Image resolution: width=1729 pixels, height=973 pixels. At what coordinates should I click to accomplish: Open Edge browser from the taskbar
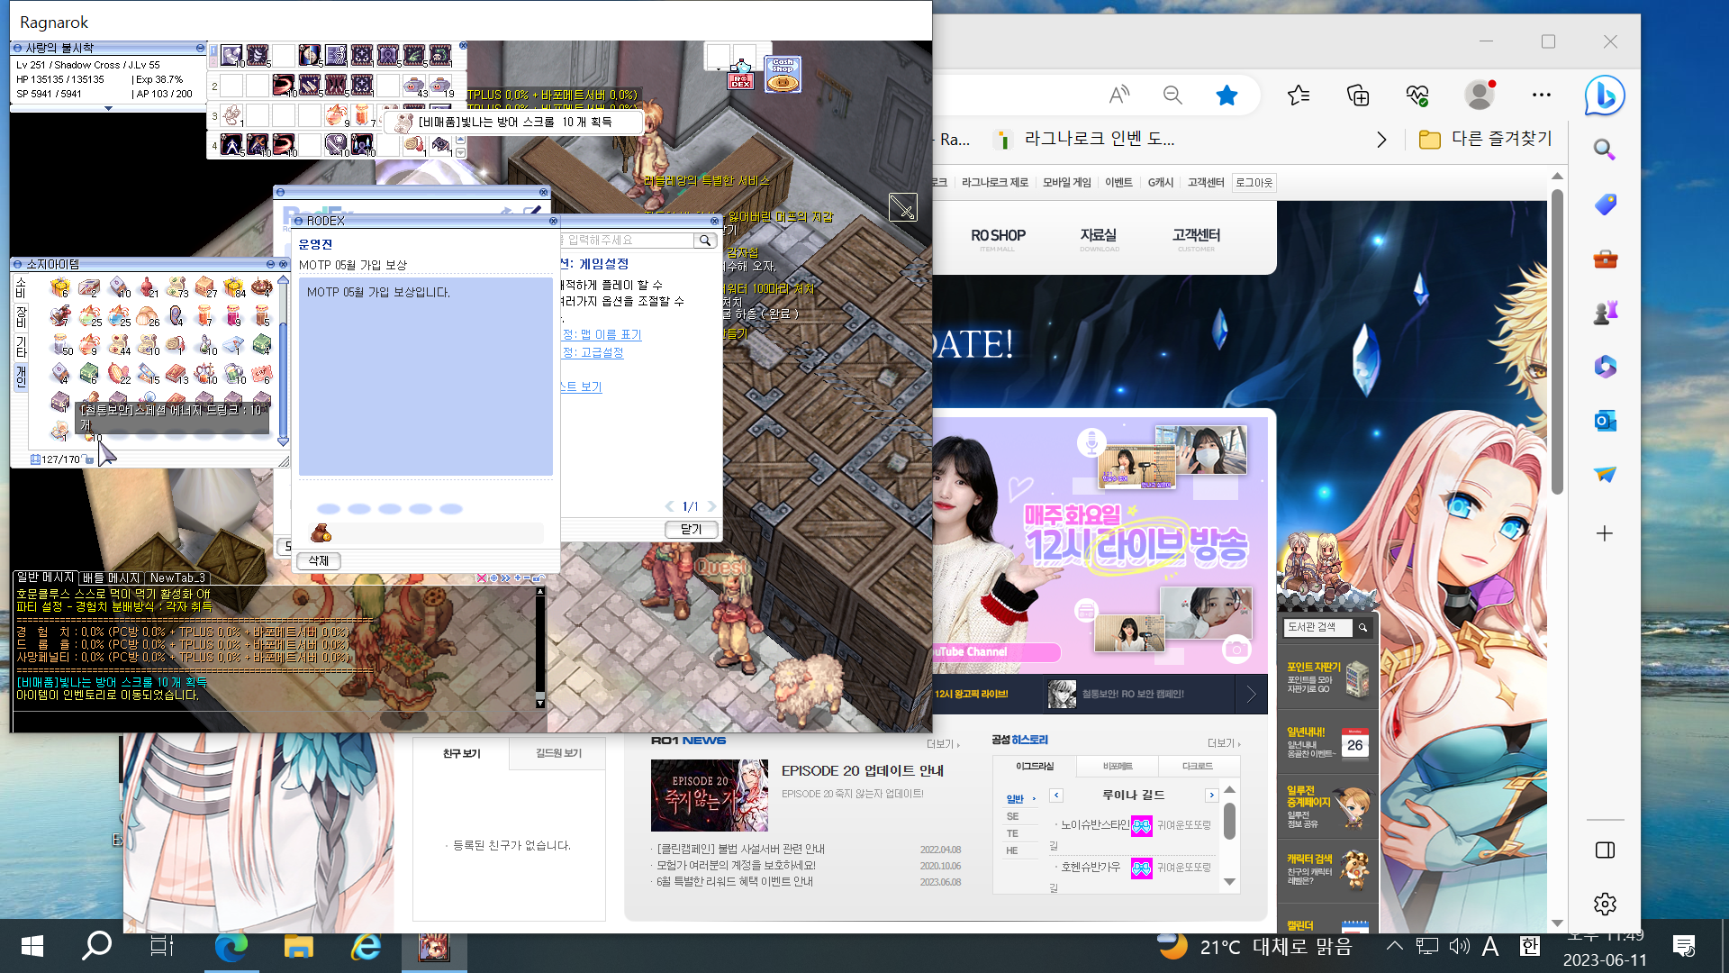click(231, 947)
